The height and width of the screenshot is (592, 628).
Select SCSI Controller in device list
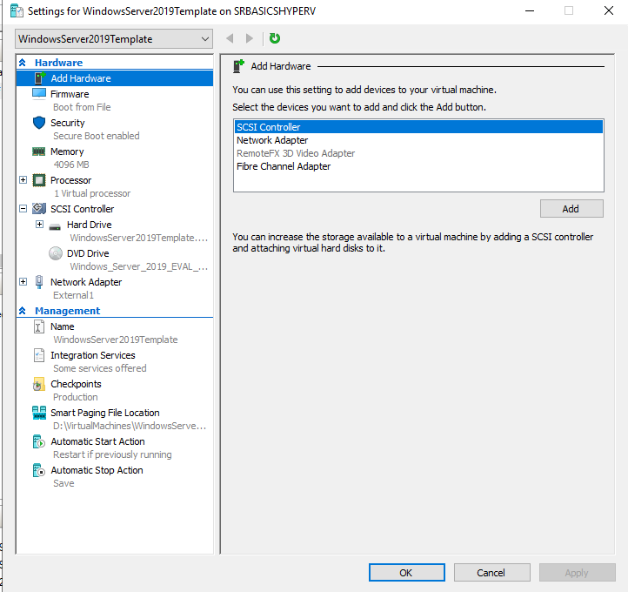point(418,127)
